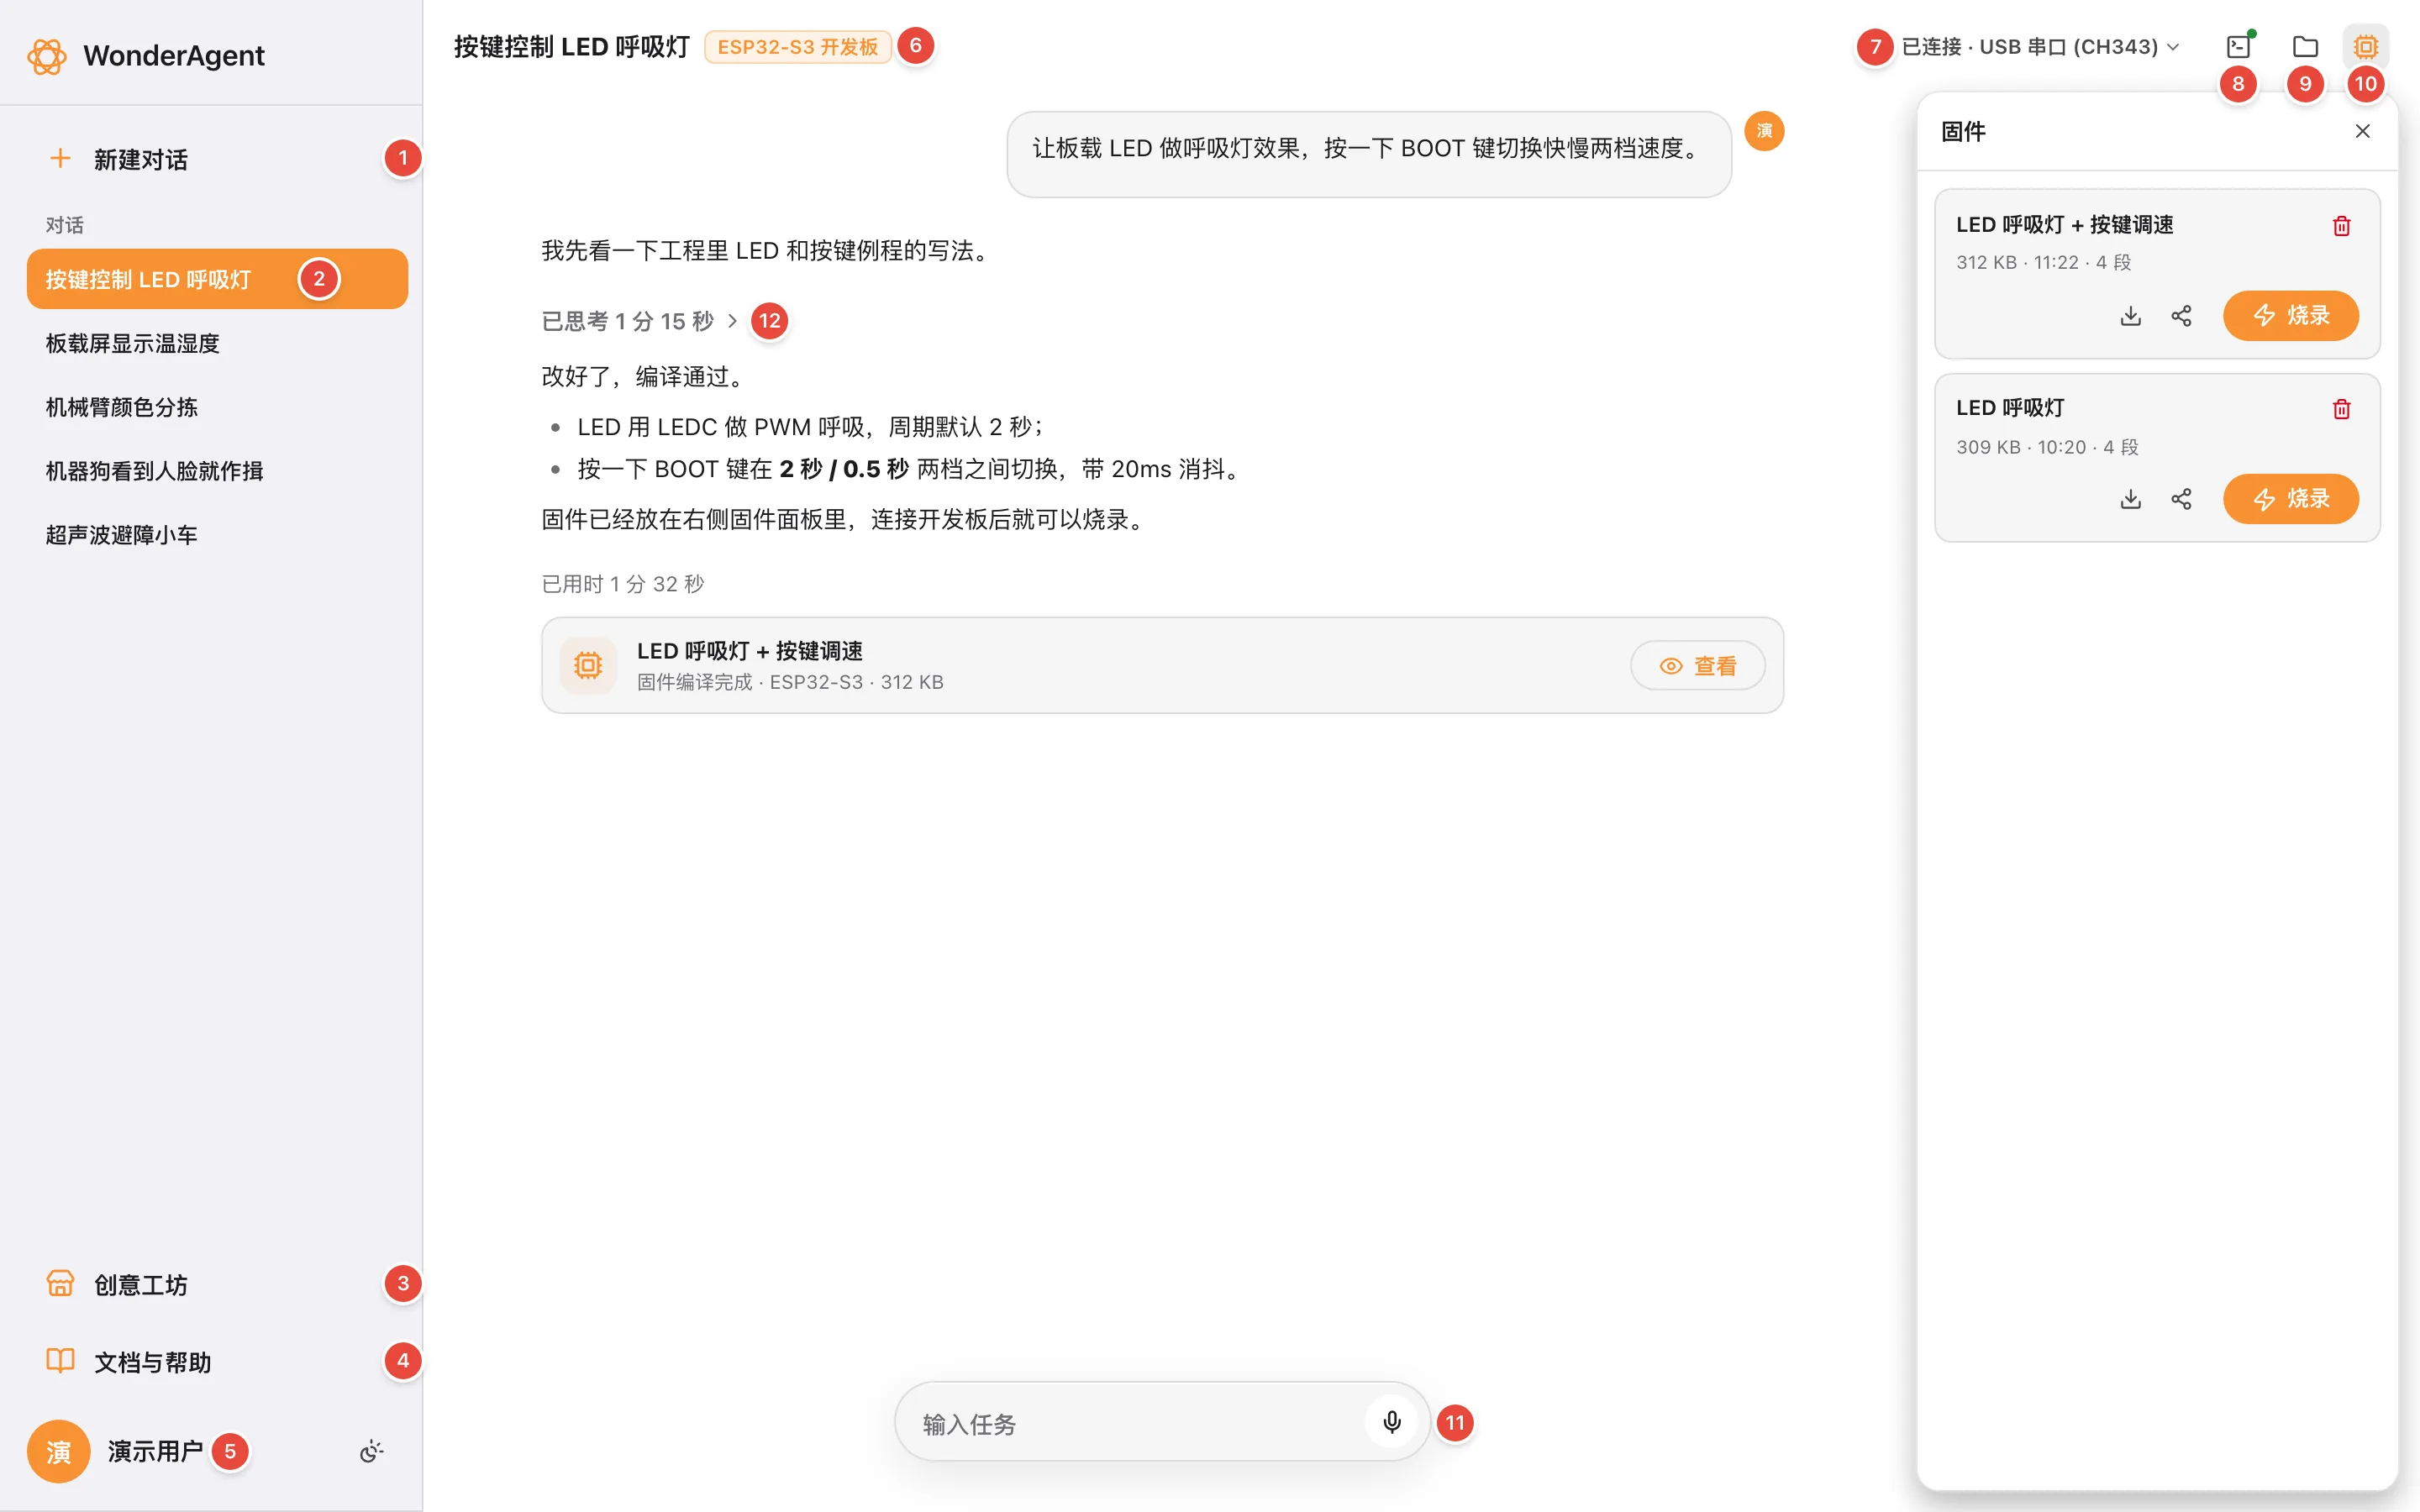
Task: Click the user avatar beside the message
Action: click(1764, 131)
